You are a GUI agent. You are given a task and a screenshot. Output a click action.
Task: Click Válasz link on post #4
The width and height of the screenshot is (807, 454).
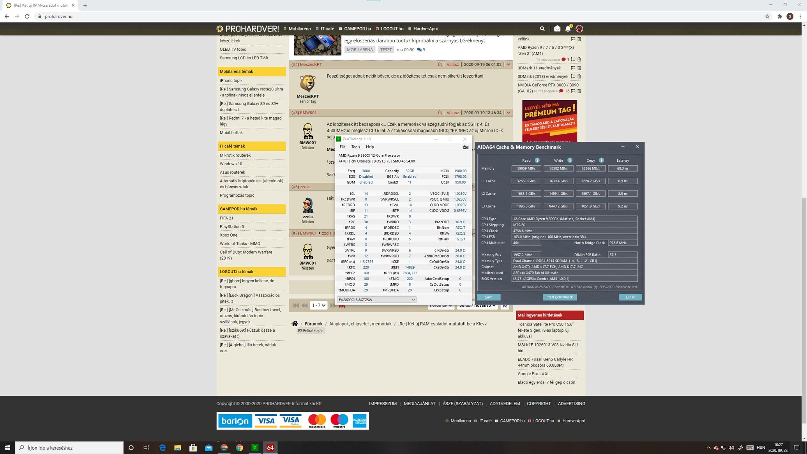click(x=452, y=64)
